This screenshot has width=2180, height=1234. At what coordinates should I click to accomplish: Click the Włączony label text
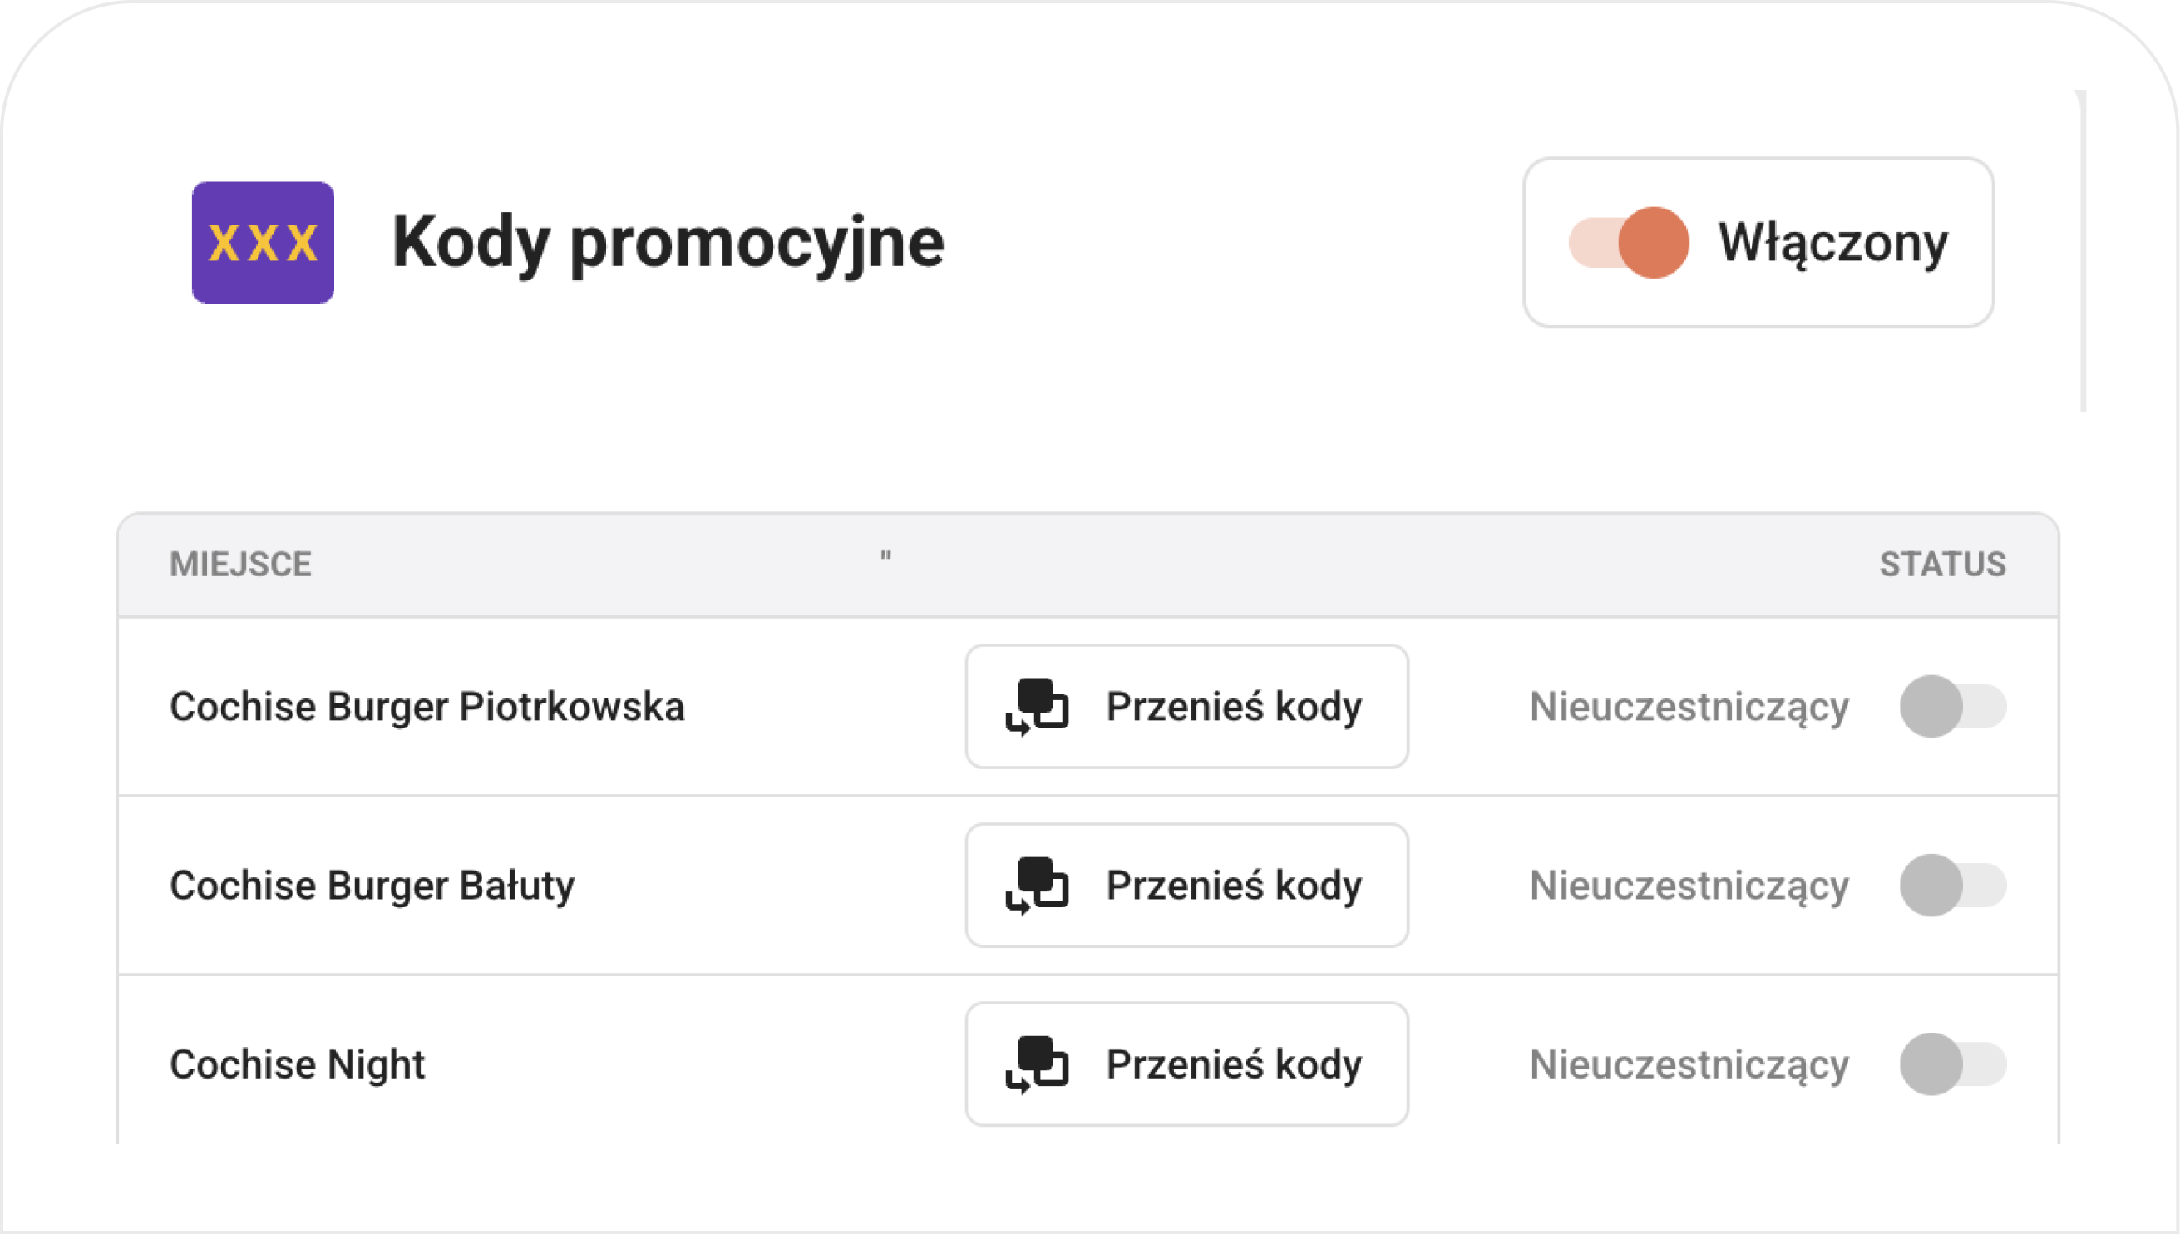point(1833,244)
